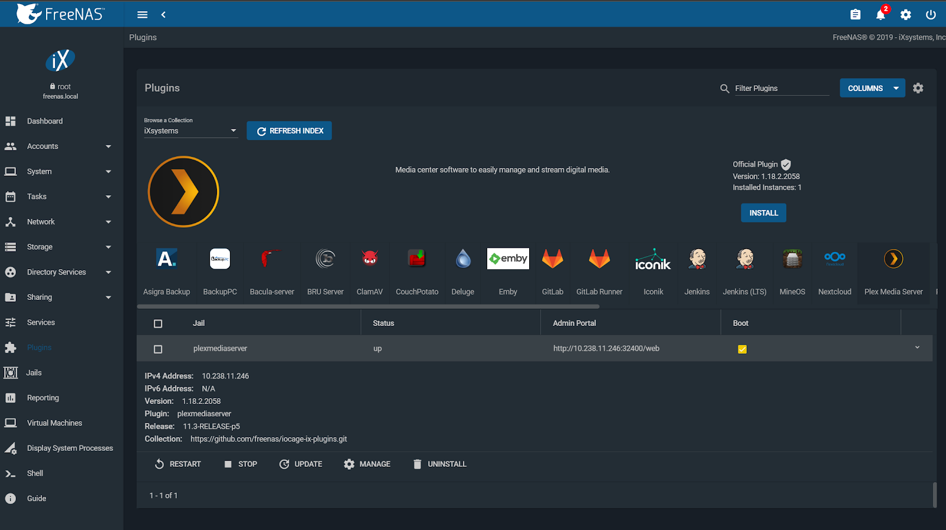Image resolution: width=946 pixels, height=530 pixels.
Task: Open the Guide page
Action: 61,498
